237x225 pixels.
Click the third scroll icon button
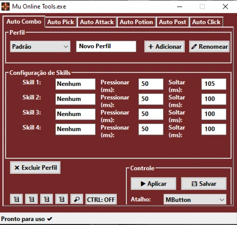click(46, 199)
